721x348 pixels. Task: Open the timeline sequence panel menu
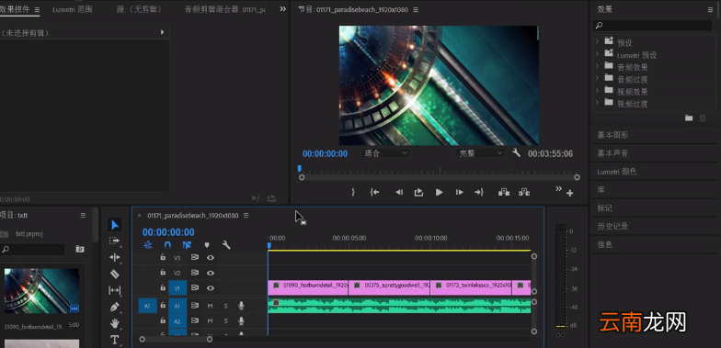[246, 215]
